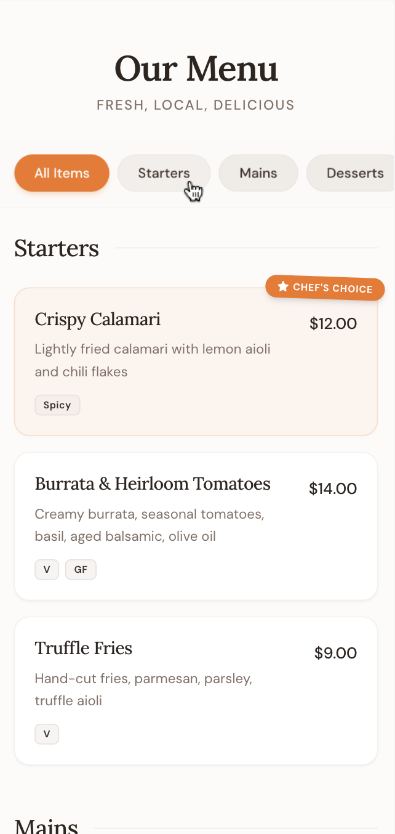Click the $14.00 price on Burrata
This screenshot has height=834, width=395.
point(333,488)
